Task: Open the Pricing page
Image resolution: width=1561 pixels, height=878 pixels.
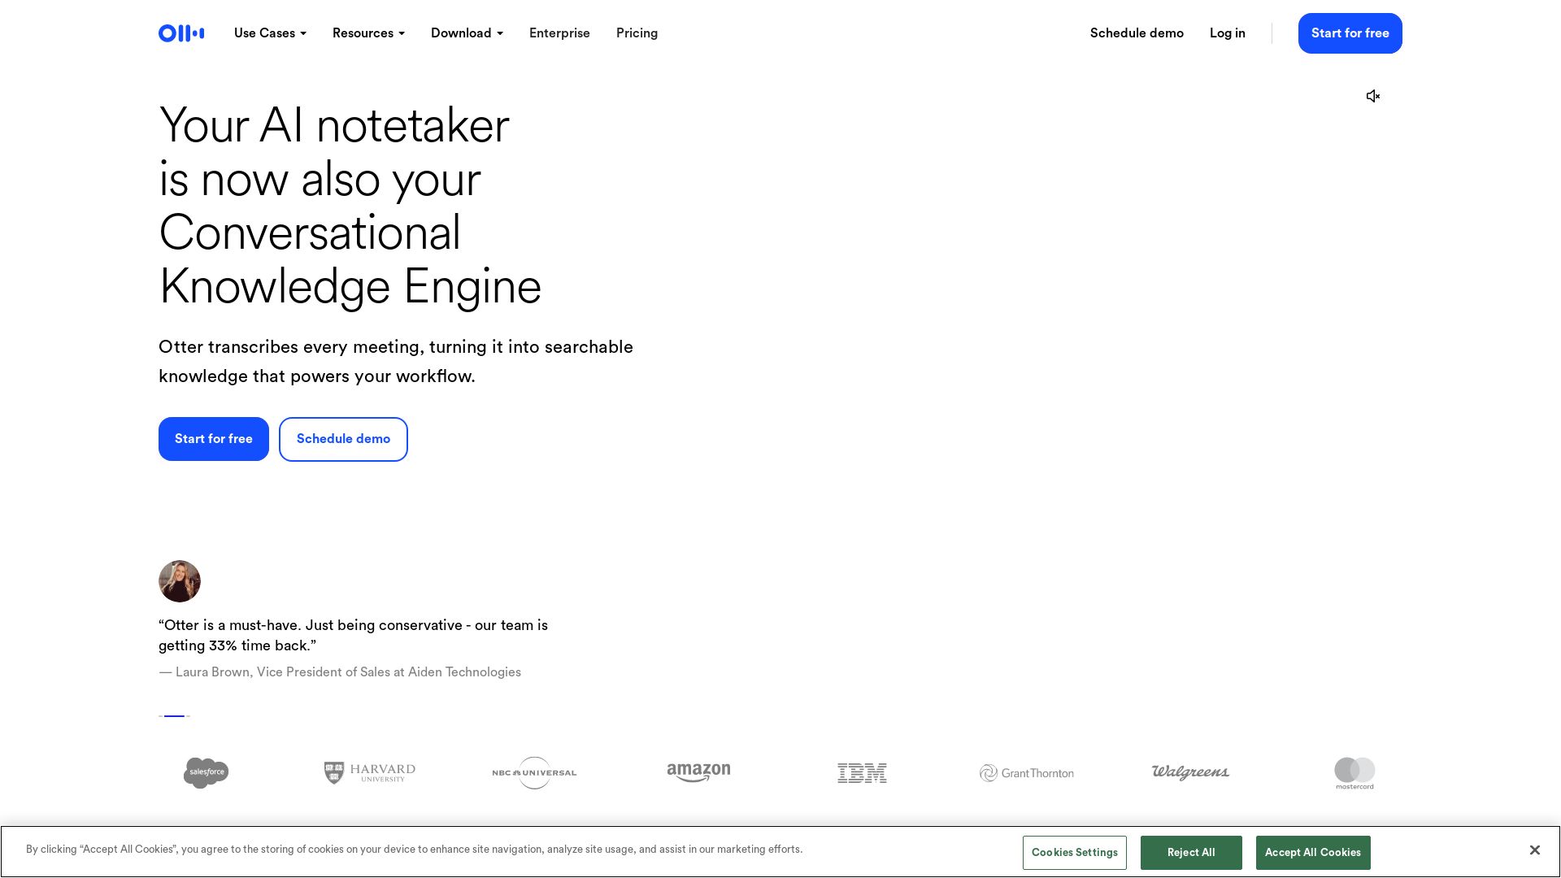Action: (x=637, y=33)
